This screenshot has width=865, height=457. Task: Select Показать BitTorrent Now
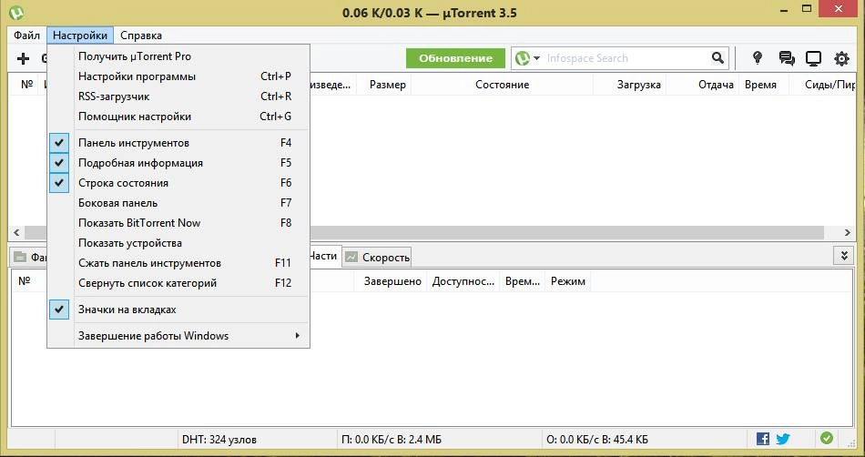178,223
